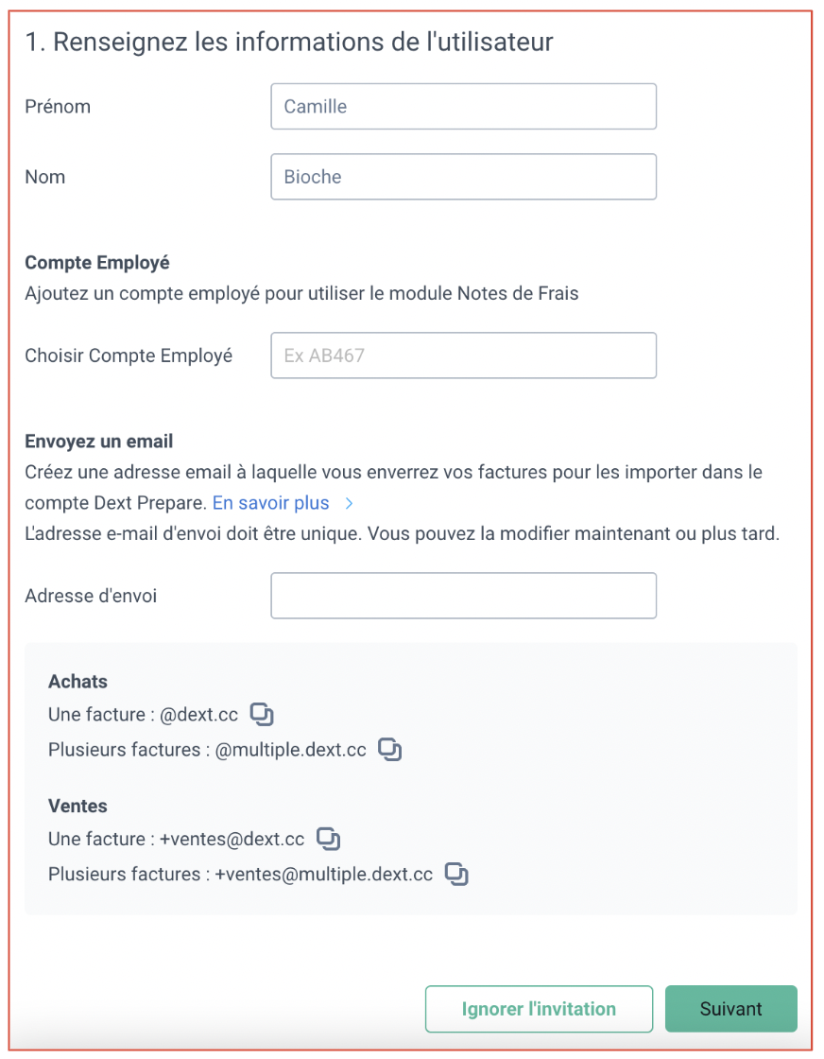Click into the empty Adresse d'envoi field
This screenshot has width=824, height=1059.
464,596
